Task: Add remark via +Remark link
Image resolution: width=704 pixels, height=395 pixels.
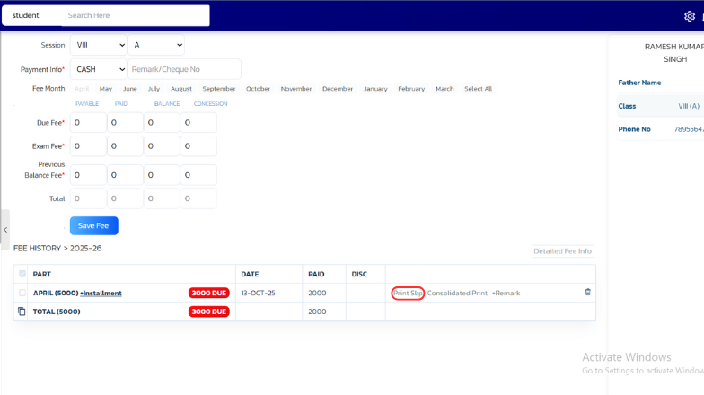Action: click(x=506, y=294)
